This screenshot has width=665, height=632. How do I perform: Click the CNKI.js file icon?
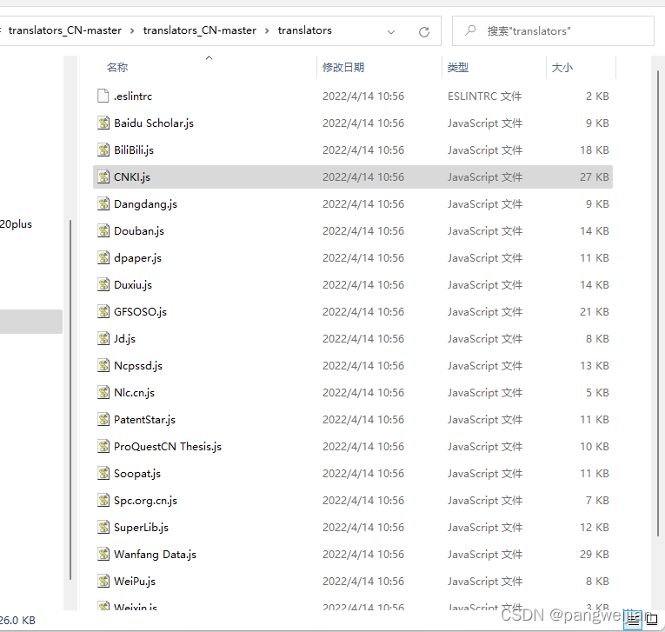click(x=103, y=176)
